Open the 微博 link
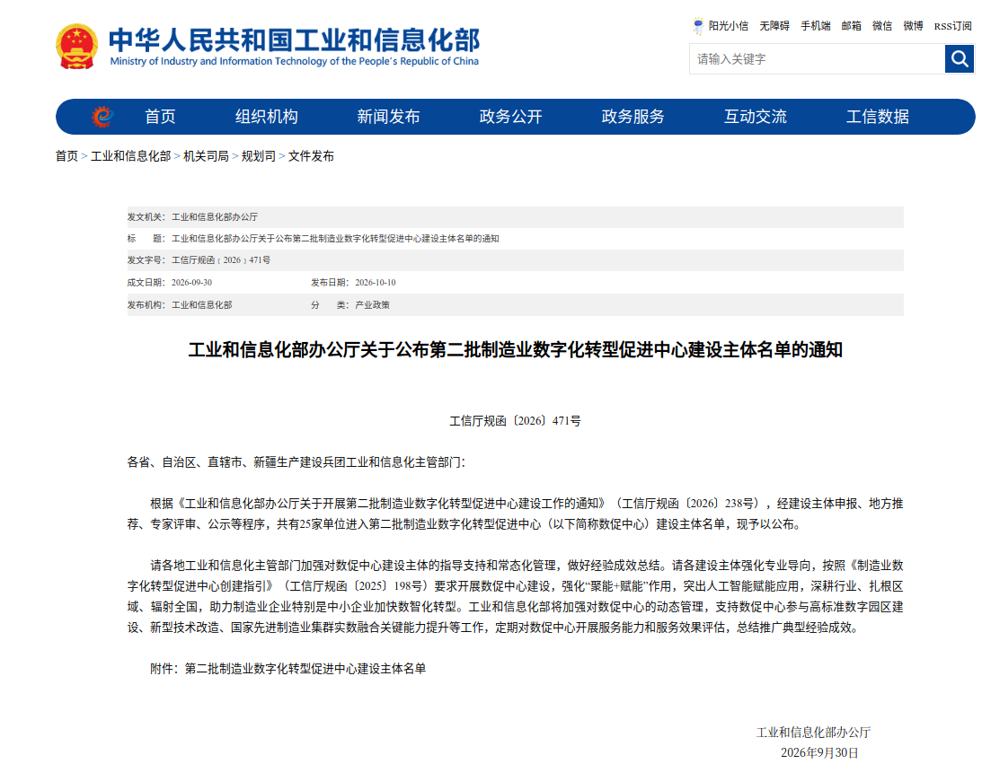 tap(913, 26)
